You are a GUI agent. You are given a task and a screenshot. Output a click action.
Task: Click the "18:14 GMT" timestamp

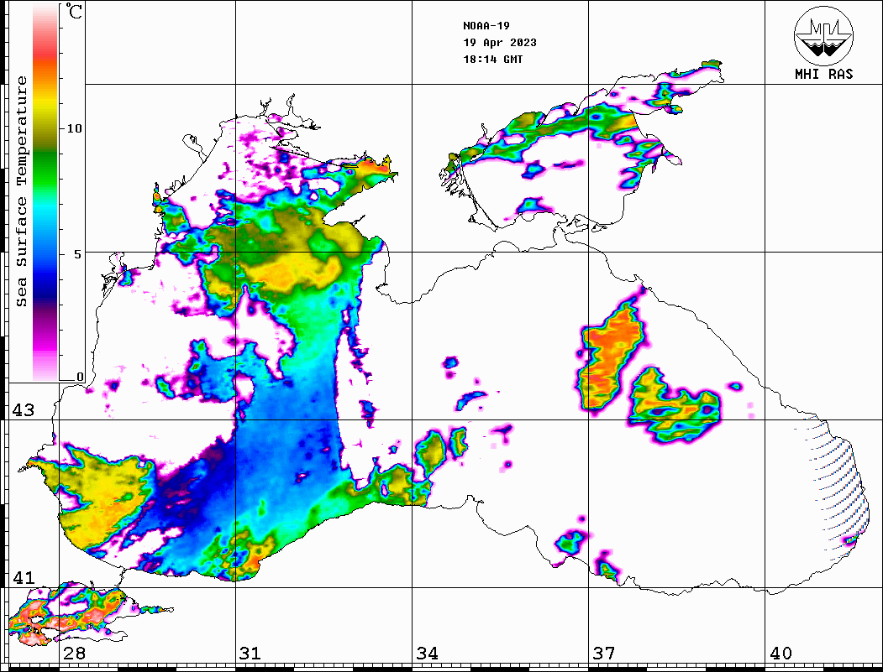[492, 60]
